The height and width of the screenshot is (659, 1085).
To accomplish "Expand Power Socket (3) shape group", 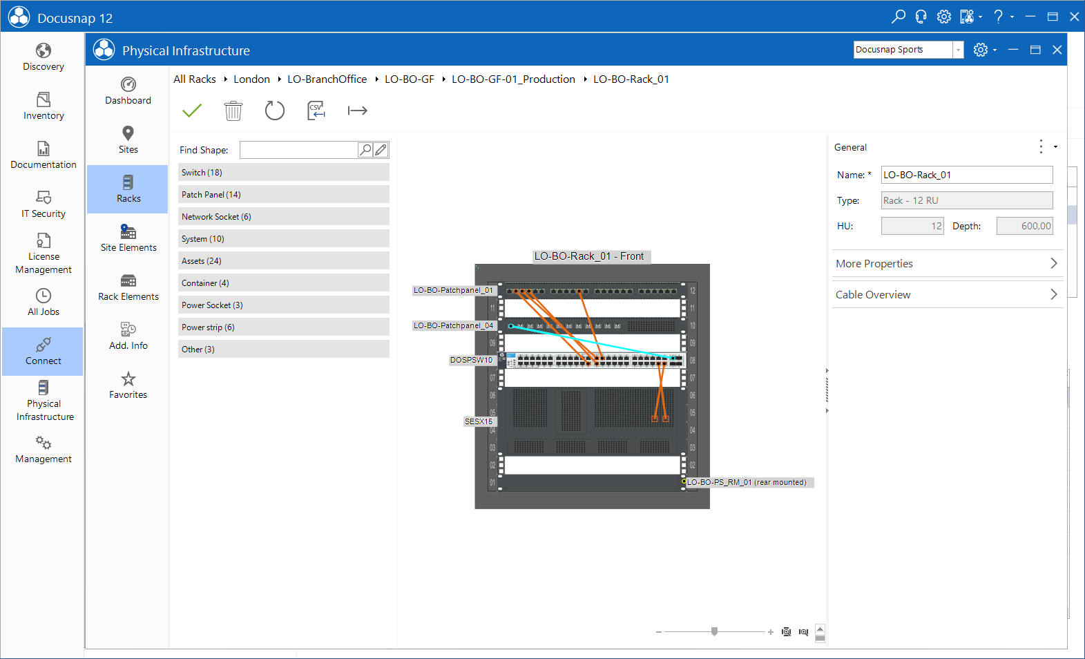I will click(284, 305).
